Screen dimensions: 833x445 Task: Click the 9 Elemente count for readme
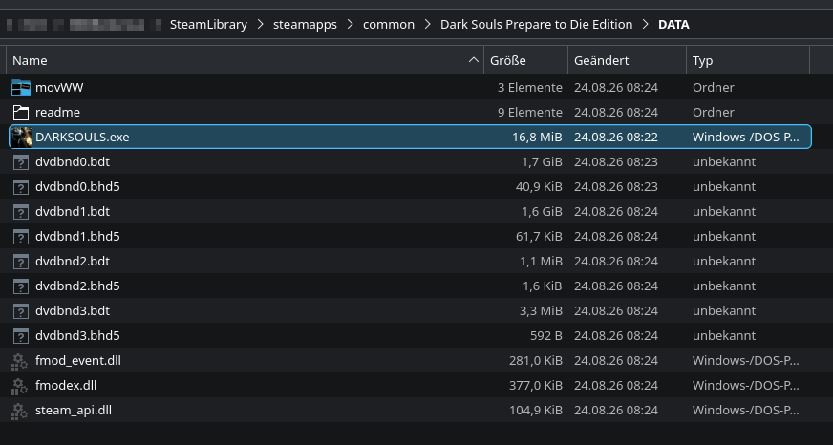click(529, 112)
